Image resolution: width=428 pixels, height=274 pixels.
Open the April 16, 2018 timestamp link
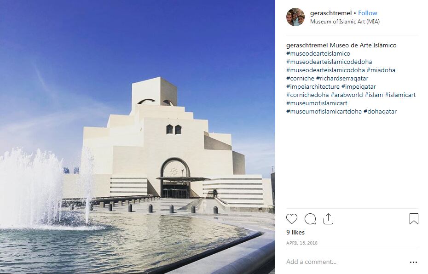pyautogui.click(x=301, y=243)
